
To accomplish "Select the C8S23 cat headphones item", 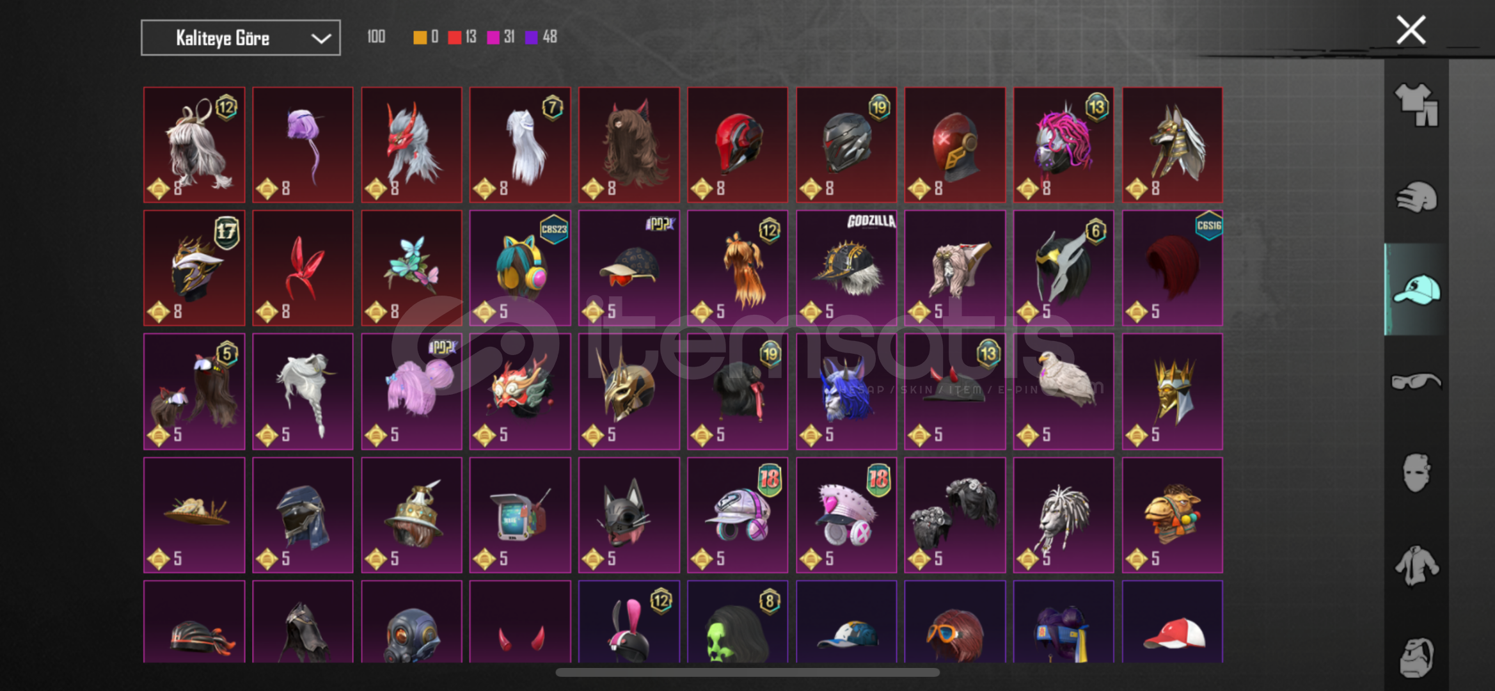I will [x=520, y=268].
